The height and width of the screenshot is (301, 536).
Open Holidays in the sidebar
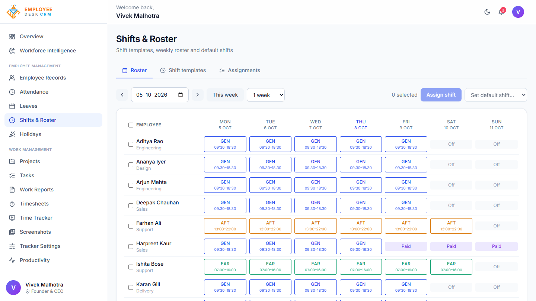(53, 134)
